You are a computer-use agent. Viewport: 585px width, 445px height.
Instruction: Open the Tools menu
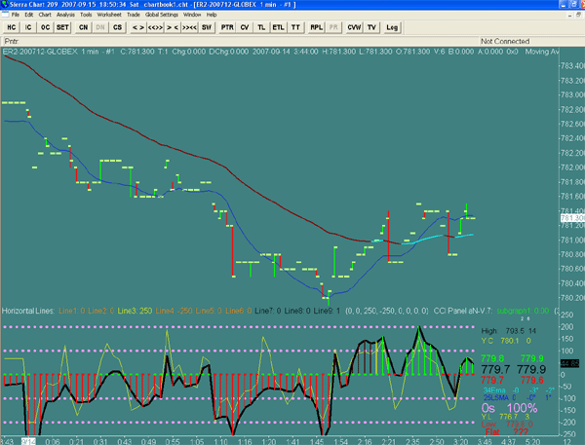pyautogui.click(x=86, y=15)
